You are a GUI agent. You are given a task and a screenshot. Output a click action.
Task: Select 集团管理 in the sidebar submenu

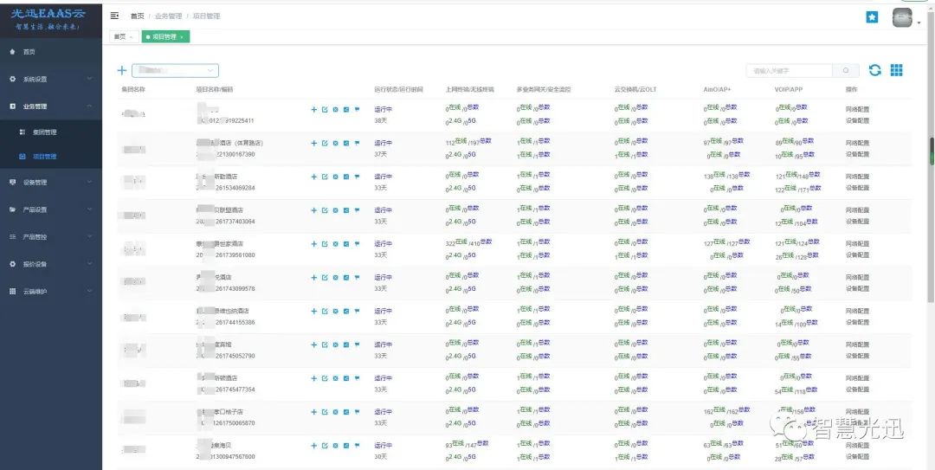[44, 132]
